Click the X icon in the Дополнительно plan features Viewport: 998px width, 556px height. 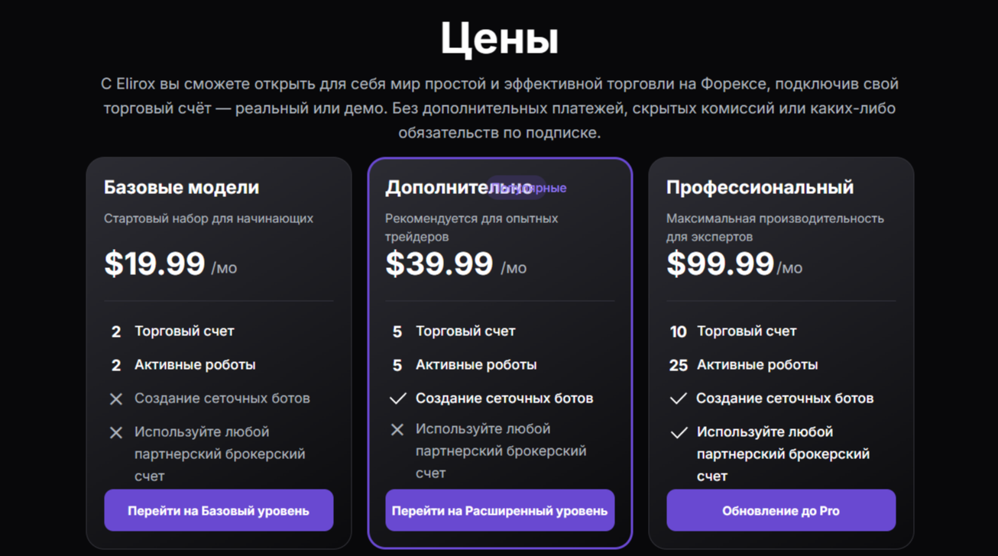click(x=398, y=429)
